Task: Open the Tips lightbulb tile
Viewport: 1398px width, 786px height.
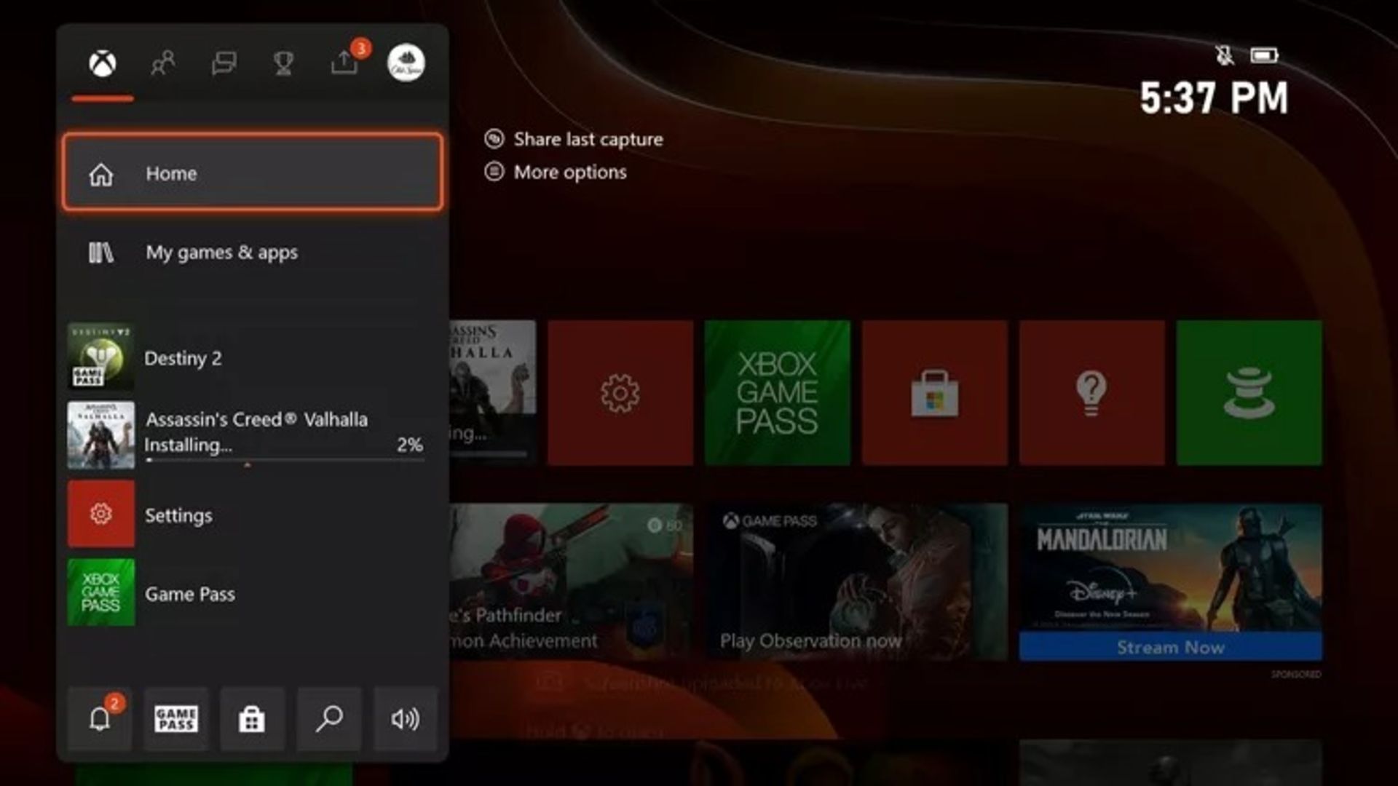Action: pos(1092,393)
